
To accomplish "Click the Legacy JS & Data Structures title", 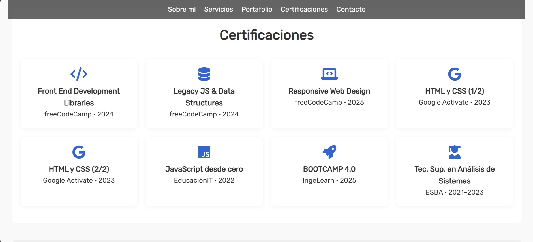I will [204, 97].
